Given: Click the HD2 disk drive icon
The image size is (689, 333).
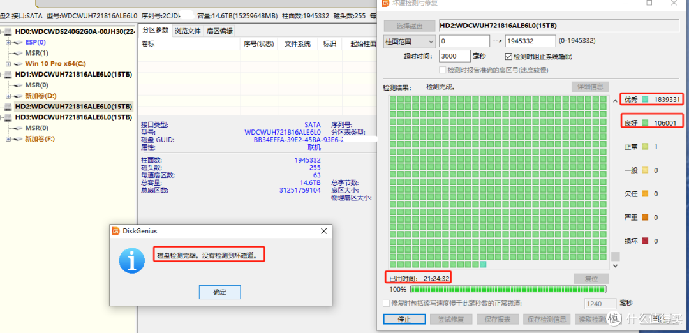Looking at the screenshot, I should [8, 107].
